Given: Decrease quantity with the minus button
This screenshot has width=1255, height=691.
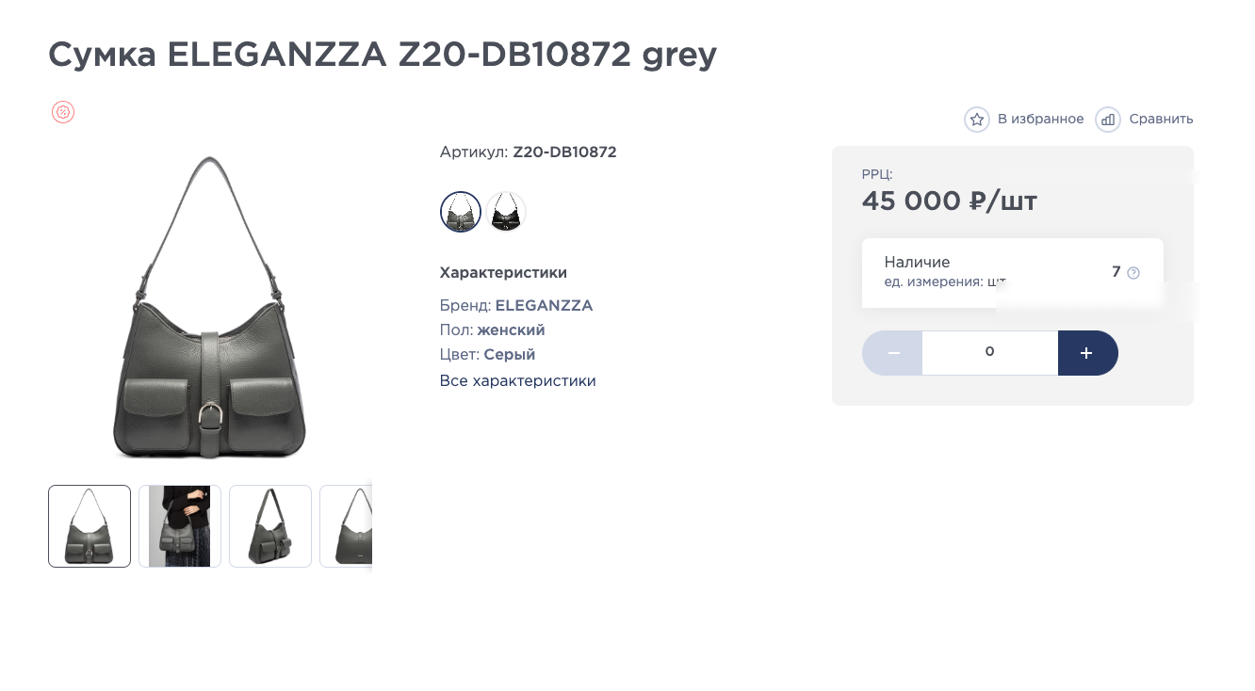Looking at the screenshot, I should tap(892, 353).
